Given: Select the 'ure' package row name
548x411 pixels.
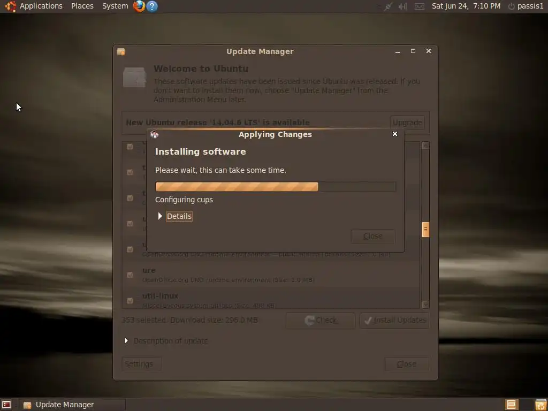Looking at the screenshot, I should (x=149, y=270).
